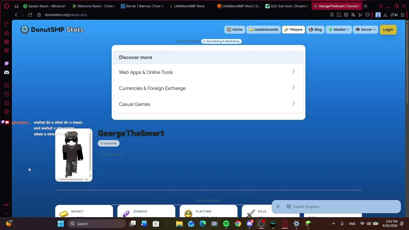Open the History clock sidebar icon

(6, 94)
